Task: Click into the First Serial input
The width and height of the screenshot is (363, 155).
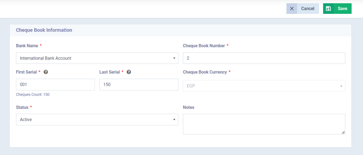Action: pyautogui.click(x=55, y=85)
